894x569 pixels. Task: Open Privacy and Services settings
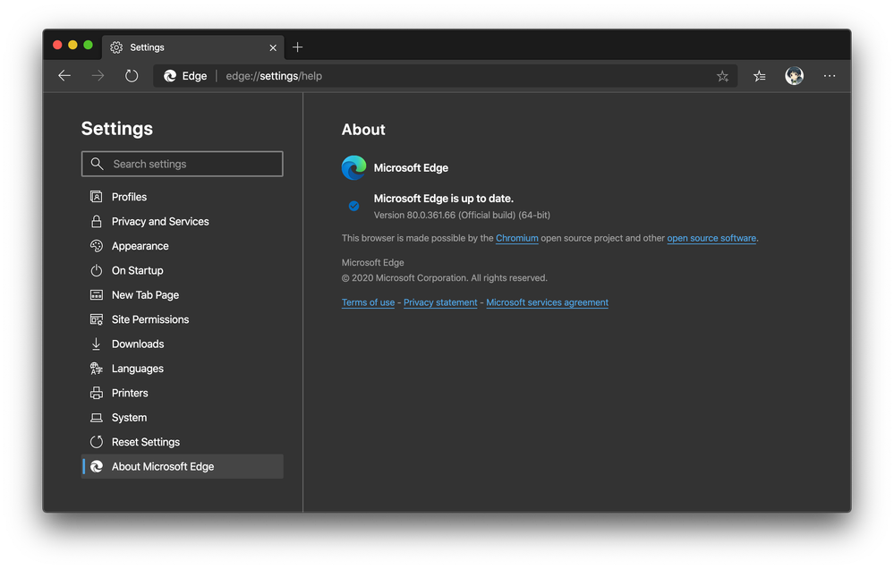(183, 221)
